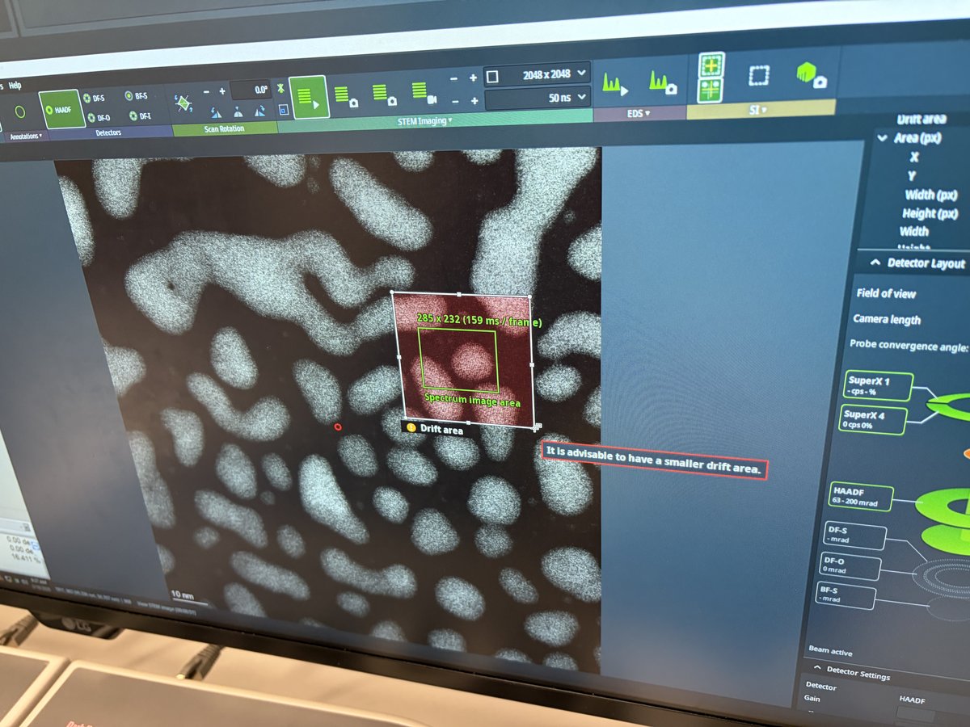Click the small blue square scan icon
The width and height of the screenshot is (970, 727).
[283, 109]
